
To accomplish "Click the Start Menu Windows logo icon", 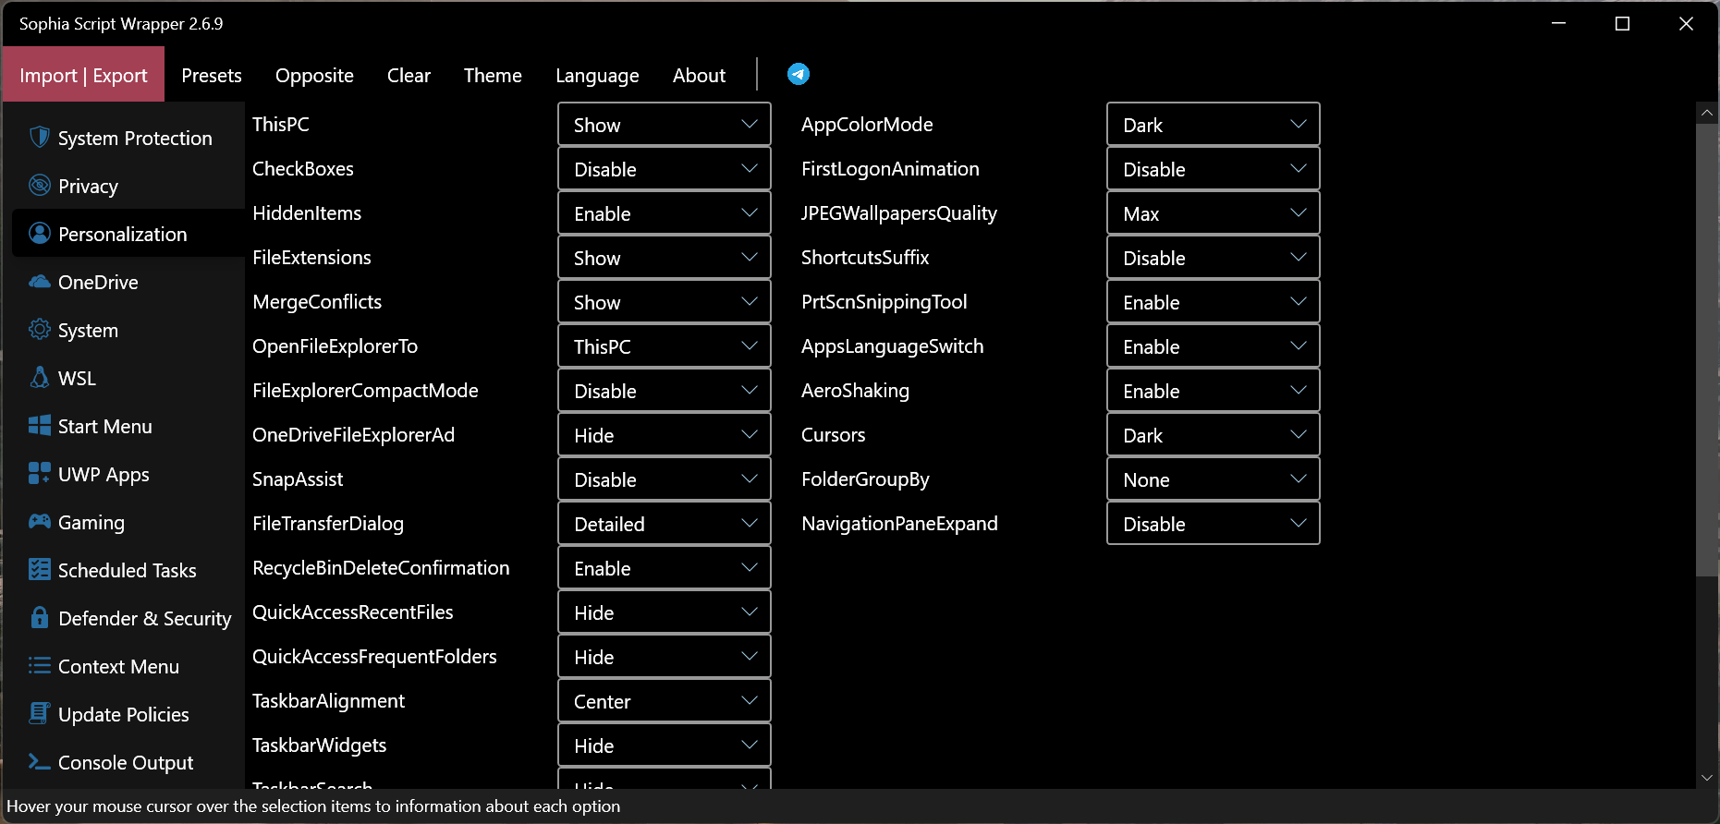I will (39, 425).
